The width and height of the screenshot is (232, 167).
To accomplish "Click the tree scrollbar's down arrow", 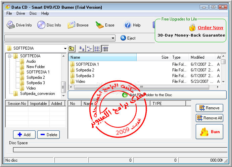I will click(63, 96).
